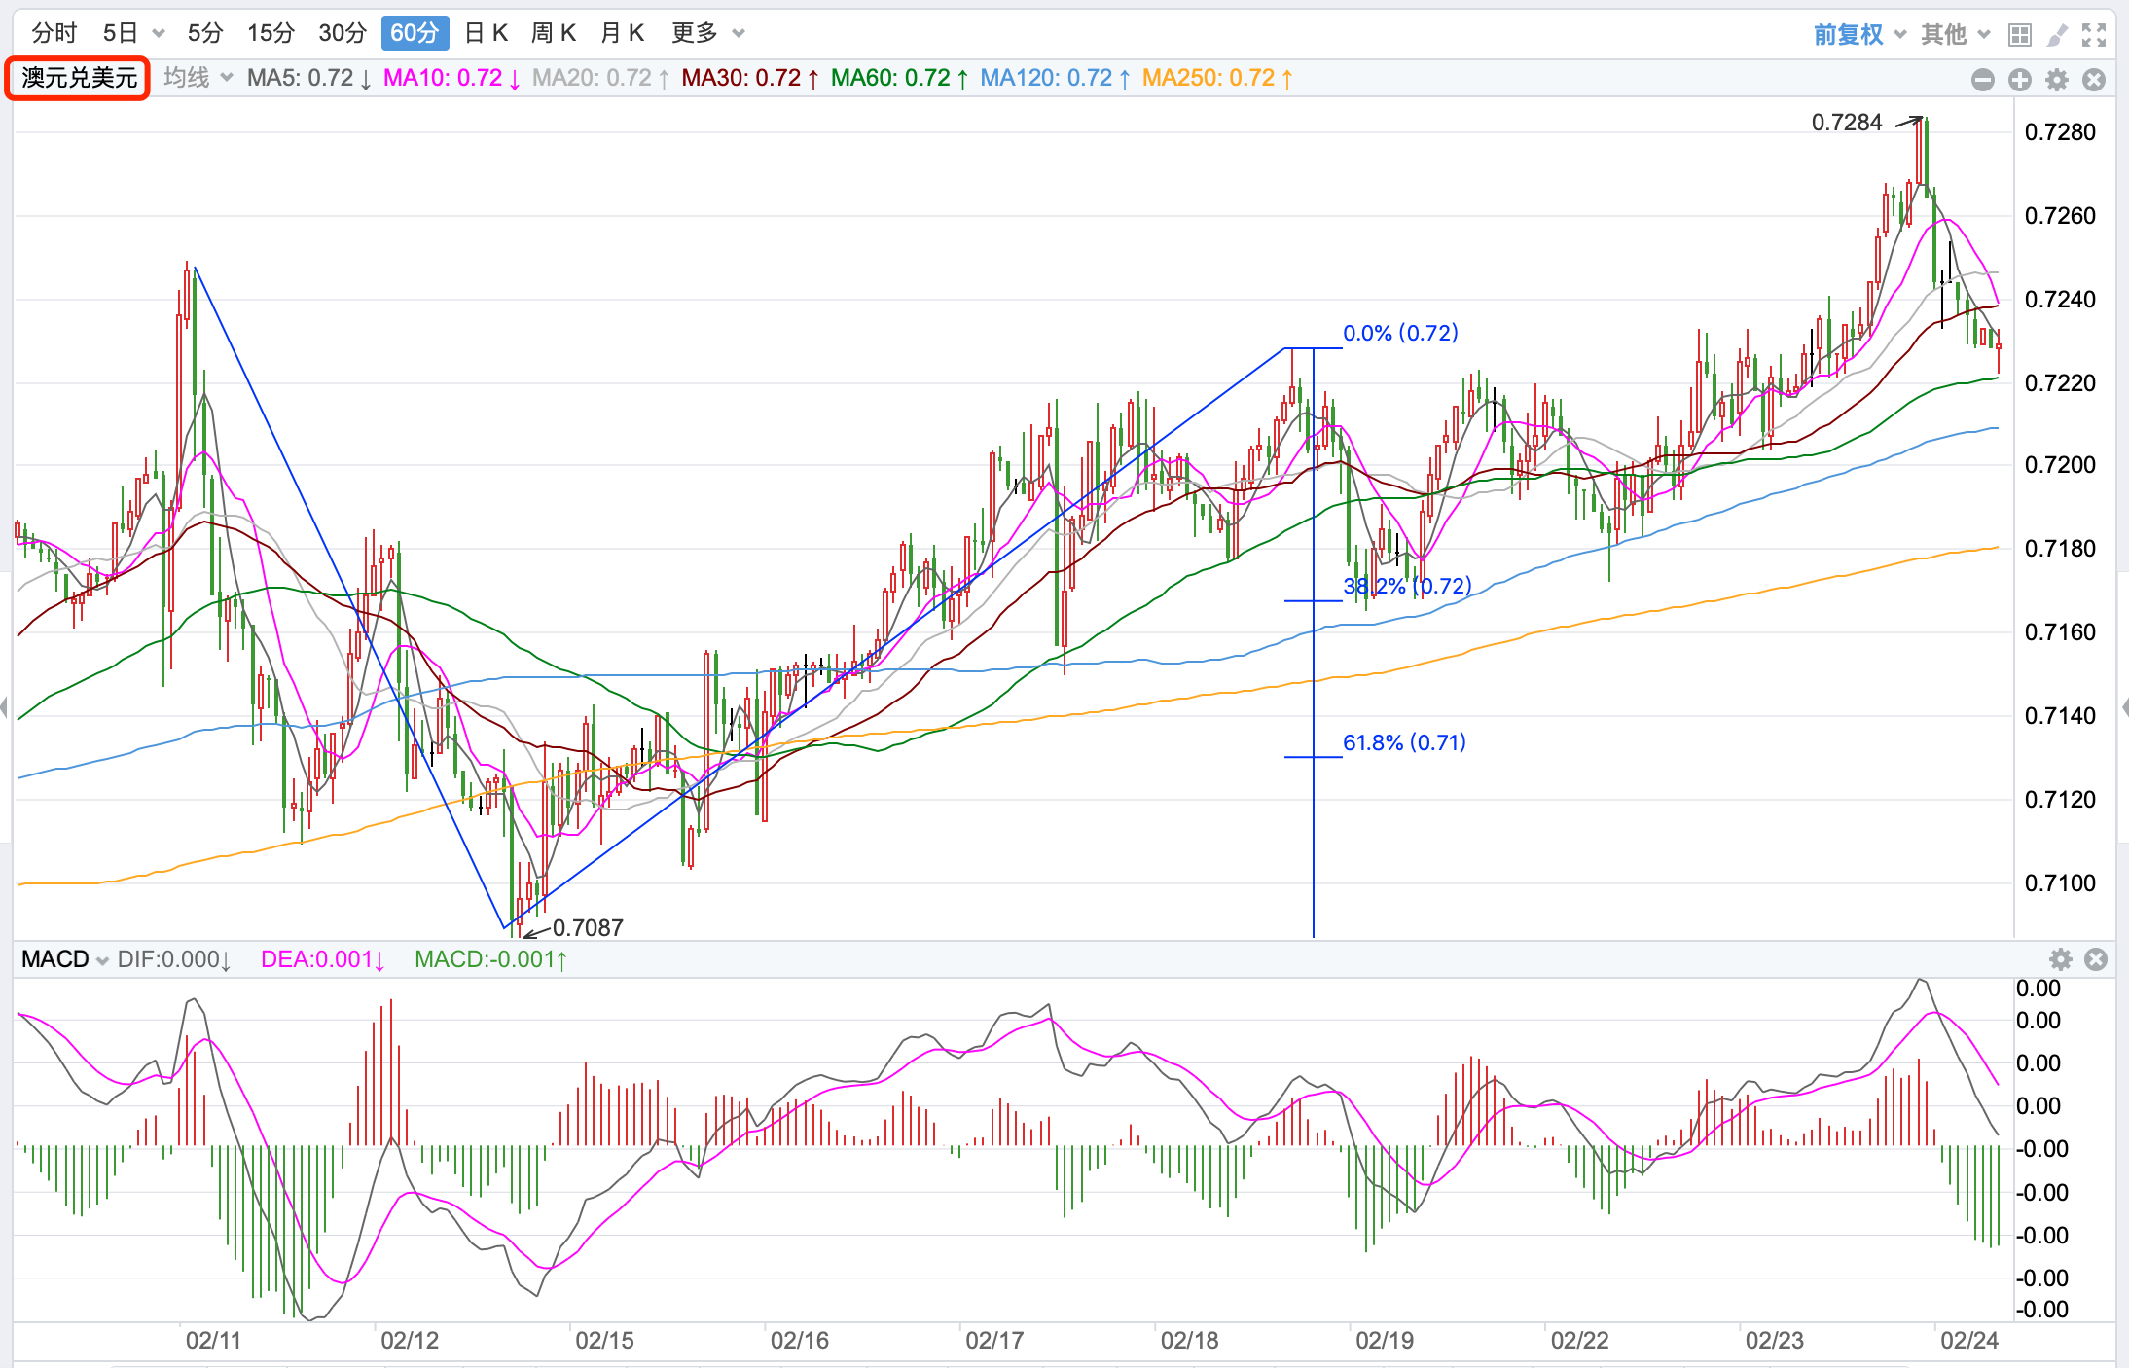This screenshot has height=1368, width=2129.
Task: Click the 澳元兑美元 symbol label
Action: point(79,78)
